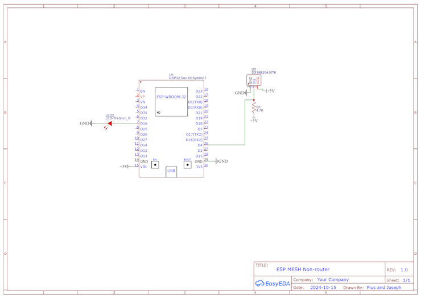
Task: Click the date 2024-10-15
Action: click(323, 287)
